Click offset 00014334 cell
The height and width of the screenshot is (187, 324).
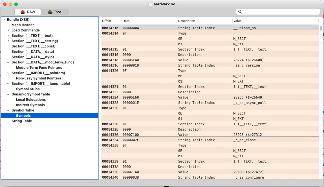(110, 140)
